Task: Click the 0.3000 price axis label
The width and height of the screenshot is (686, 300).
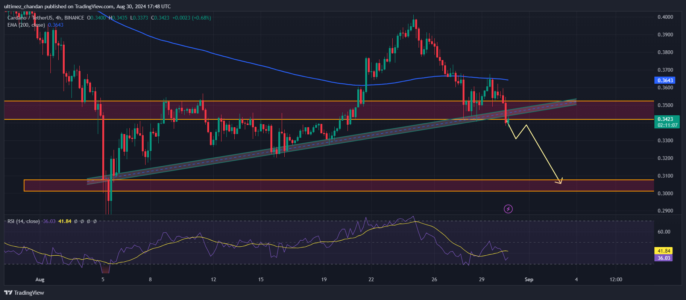Action: pyautogui.click(x=665, y=193)
